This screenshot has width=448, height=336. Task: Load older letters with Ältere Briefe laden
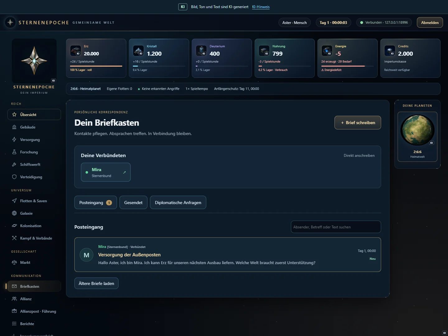click(96, 283)
